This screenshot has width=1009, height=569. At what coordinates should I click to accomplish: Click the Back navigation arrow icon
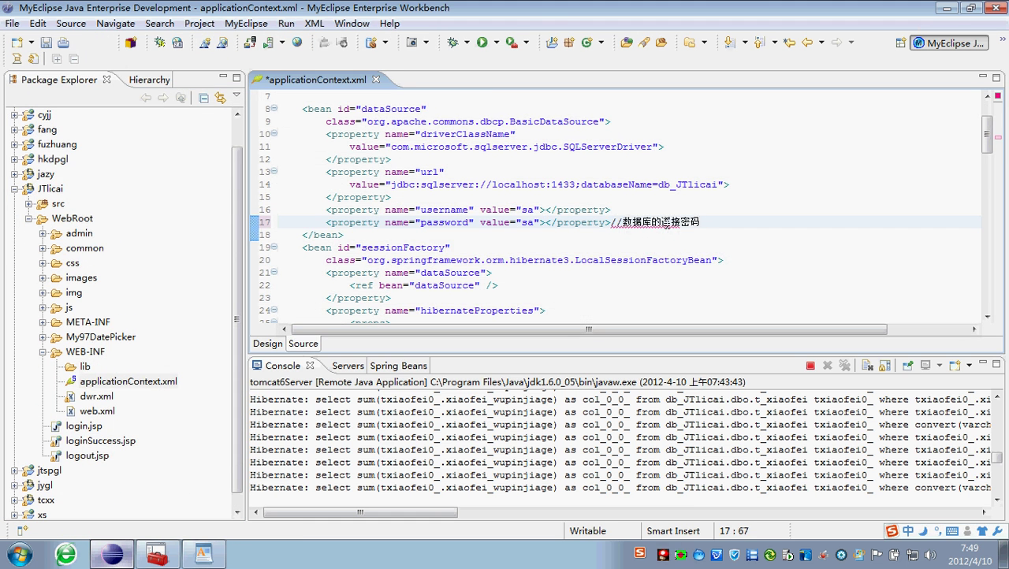coord(806,43)
